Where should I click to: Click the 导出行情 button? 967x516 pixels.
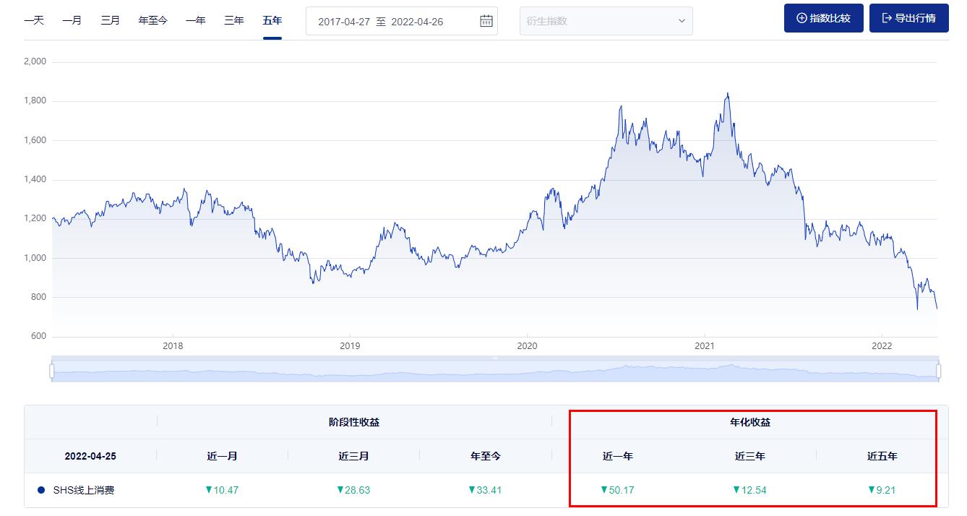(x=908, y=18)
